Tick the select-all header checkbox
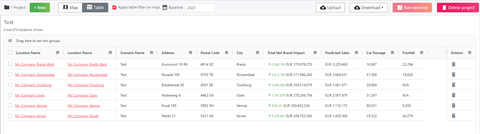480x134 pixels. tap(10, 53)
